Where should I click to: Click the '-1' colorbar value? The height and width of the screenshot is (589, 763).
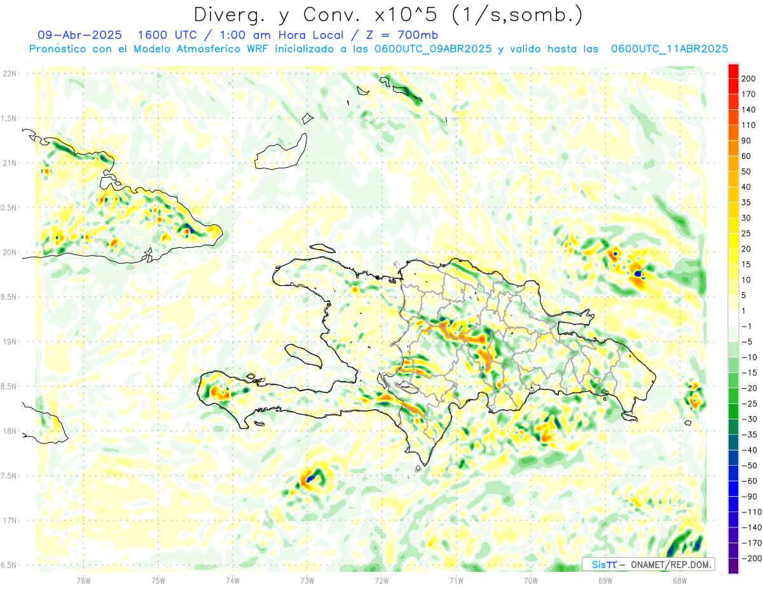747,326
